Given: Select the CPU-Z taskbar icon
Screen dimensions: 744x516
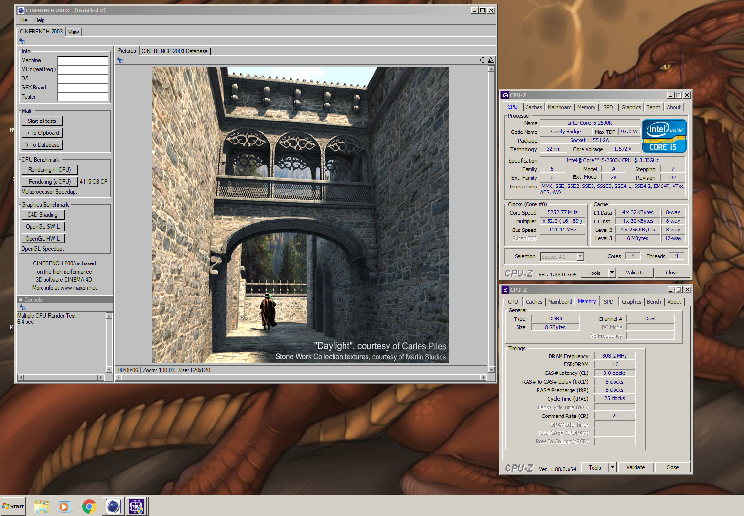Looking at the screenshot, I should pyautogui.click(x=136, y=506).
